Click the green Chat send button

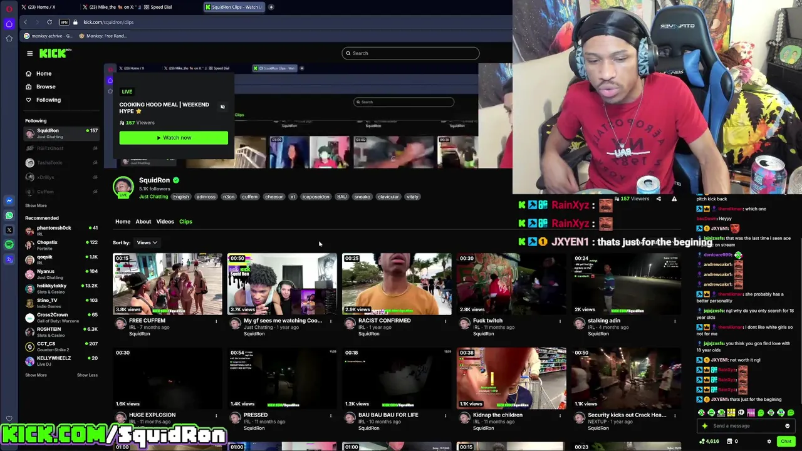click(786, 441)
